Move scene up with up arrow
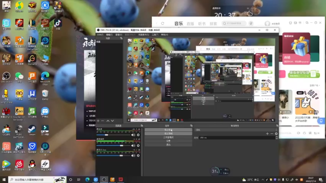Viewport: 326px width, 183px height. click(108, 121)
